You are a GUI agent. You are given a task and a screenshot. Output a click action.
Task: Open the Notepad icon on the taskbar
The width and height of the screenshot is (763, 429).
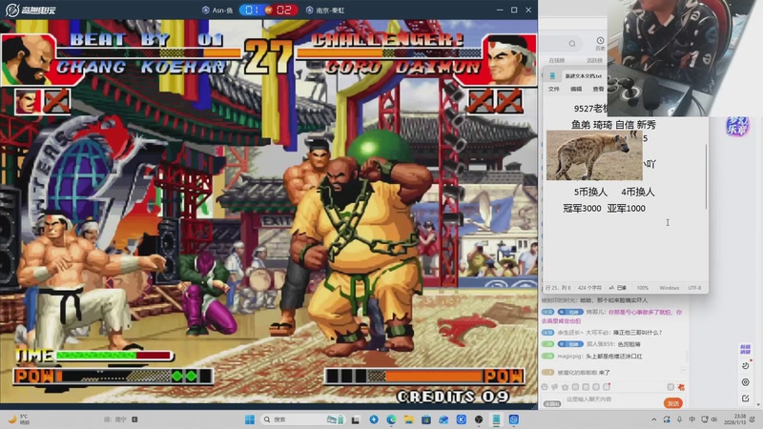[496, 419]
